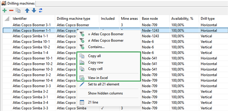
Task: Click filter icon beside 'Contains...'
Action: point(82,47)
